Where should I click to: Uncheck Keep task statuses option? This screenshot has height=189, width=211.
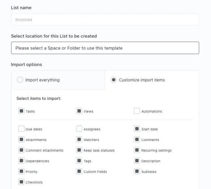pyautogui.click(x=79, y=150)
